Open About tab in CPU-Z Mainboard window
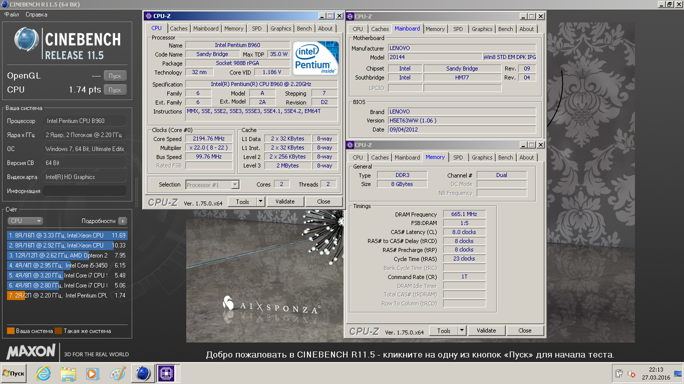 (x=527, y=29)
